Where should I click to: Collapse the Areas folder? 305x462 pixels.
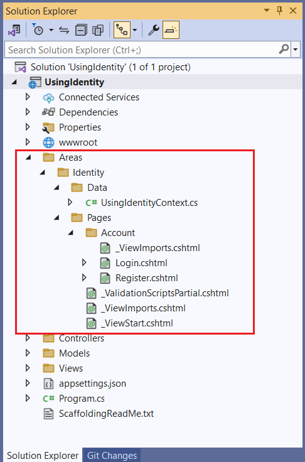click(x=28, y=158)
